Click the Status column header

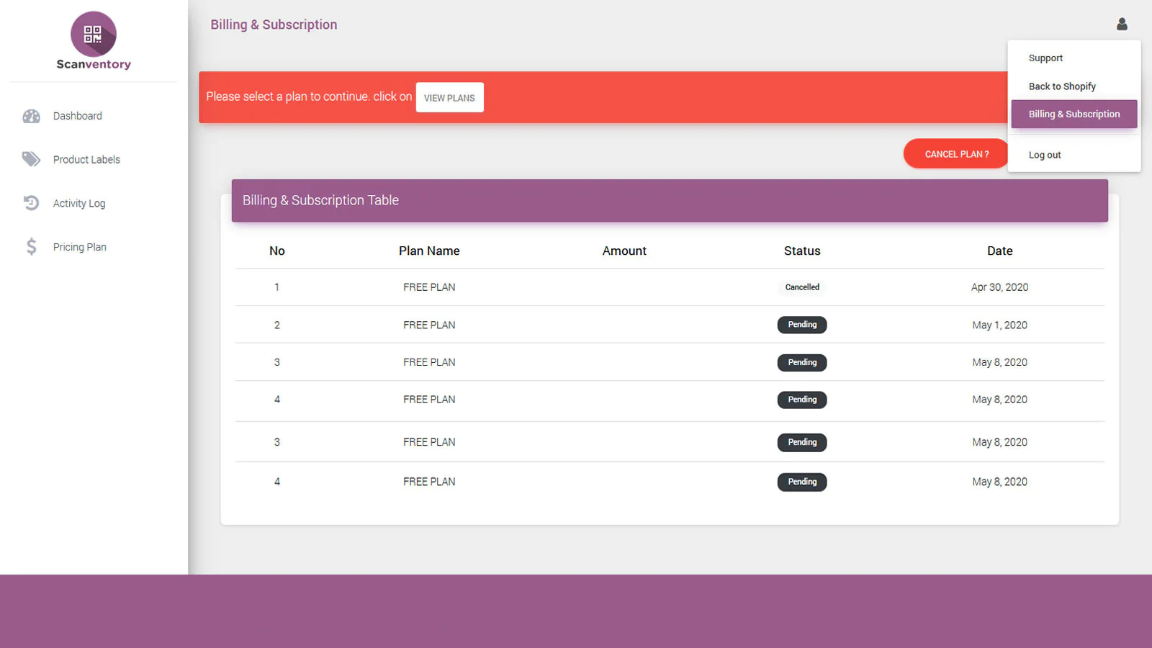(802, 251)
